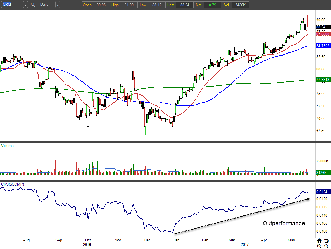Zoom out using the minus magnifier icon
Screen dimensions: 331x249
click(x=326, y=246)
